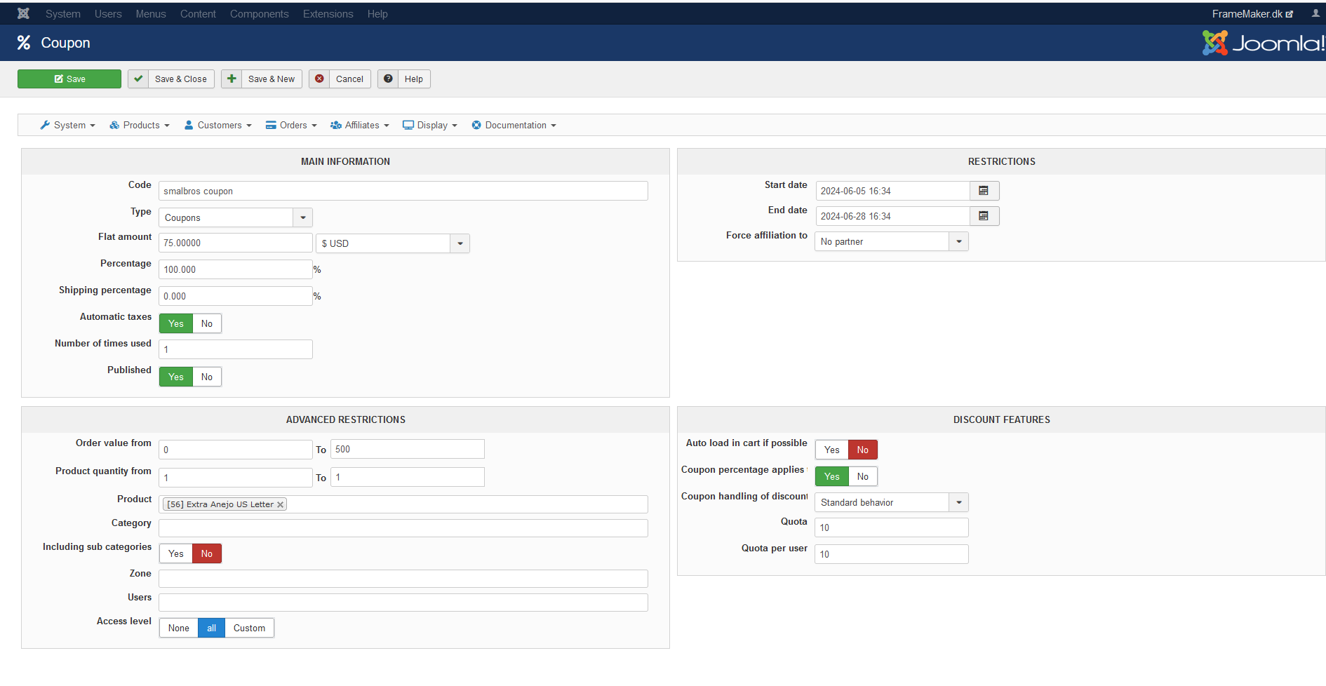Expand the Display submenu
1326x686 pixels.
[430, 125]
